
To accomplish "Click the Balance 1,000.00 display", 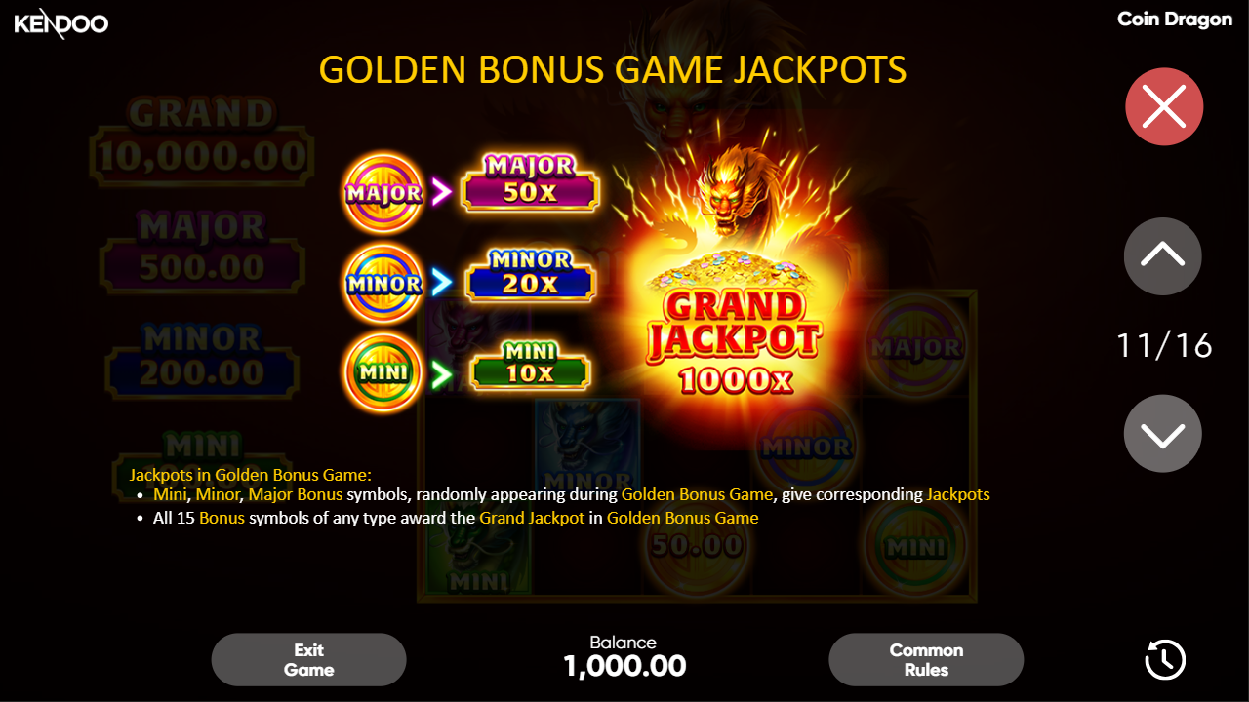I will pyautogui.click(x=624, y=656).
